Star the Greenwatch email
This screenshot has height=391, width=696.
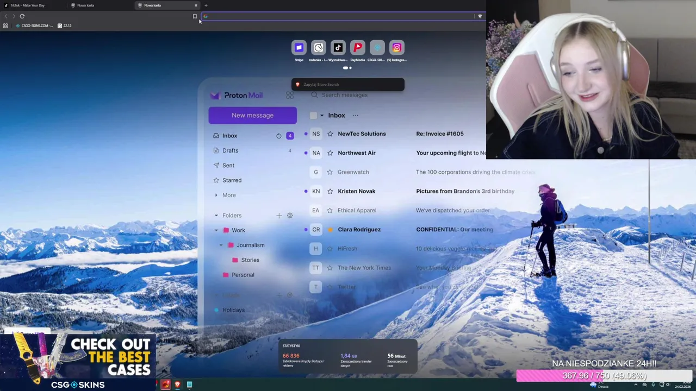point(330,172)
